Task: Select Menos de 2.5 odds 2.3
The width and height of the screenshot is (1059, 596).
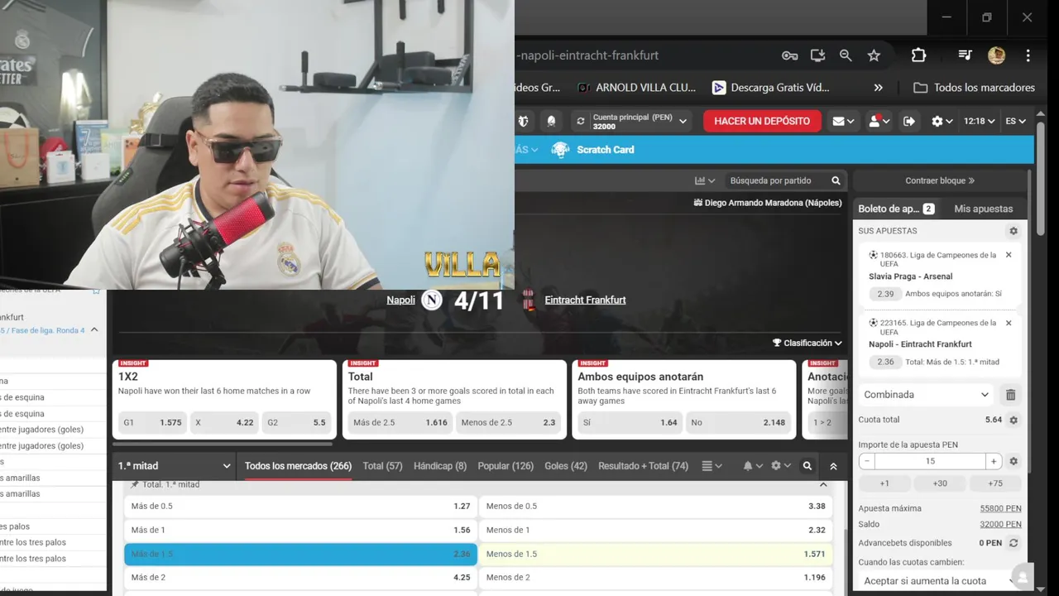Action: pos(508,422)
